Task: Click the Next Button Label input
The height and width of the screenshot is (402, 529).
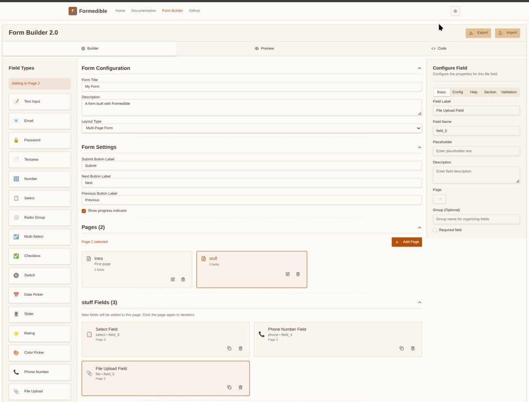Action: [x=252, y=183]
